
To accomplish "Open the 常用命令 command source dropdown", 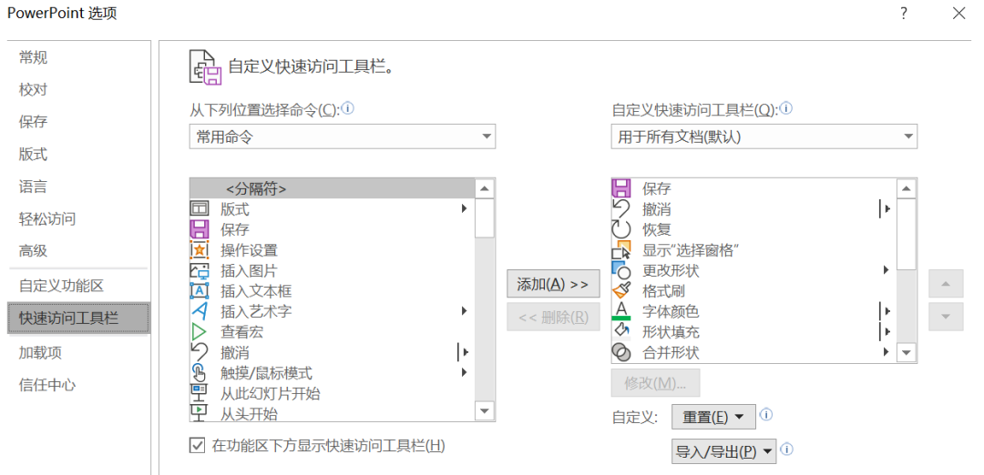I will [342, 136].
